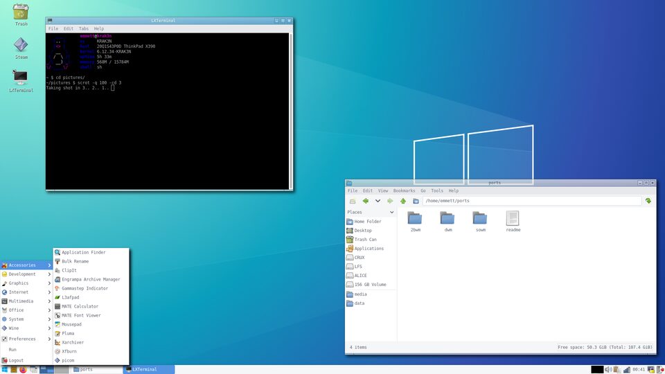The width and height of the screenshot is (665, 374).
Task: Click the Windows-style start button in taskbar
Action: (x=5, y=370)
